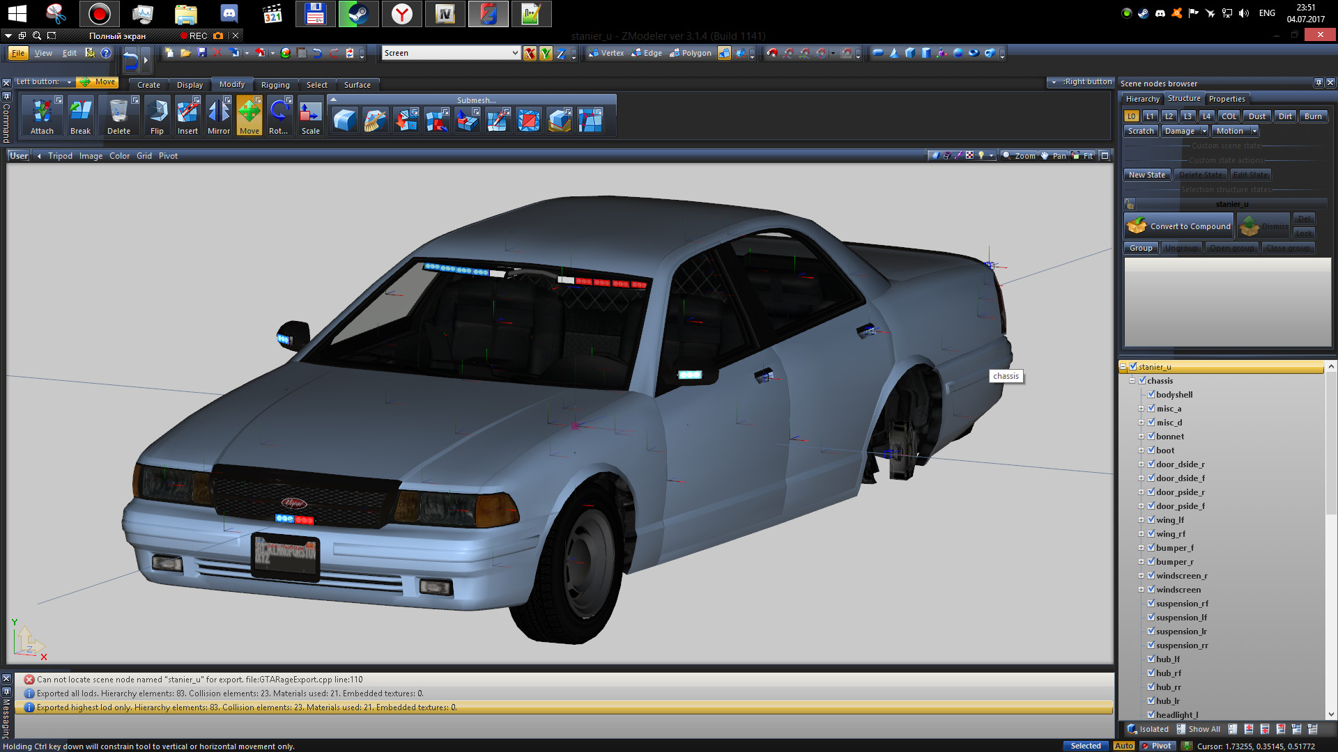Uncheck the windscreen node checkbox
This screenshot has height=752, width=1338.
coord(1151,590)
